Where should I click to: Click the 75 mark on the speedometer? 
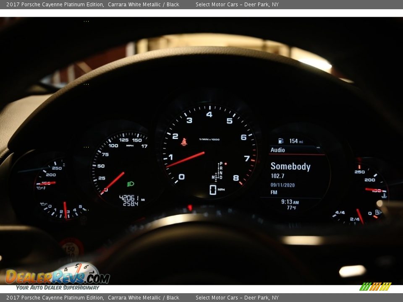[x=105, y=154]
